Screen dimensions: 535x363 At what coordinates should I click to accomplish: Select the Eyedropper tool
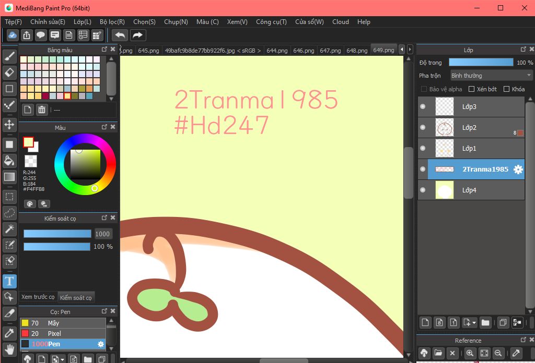point(9,333)
